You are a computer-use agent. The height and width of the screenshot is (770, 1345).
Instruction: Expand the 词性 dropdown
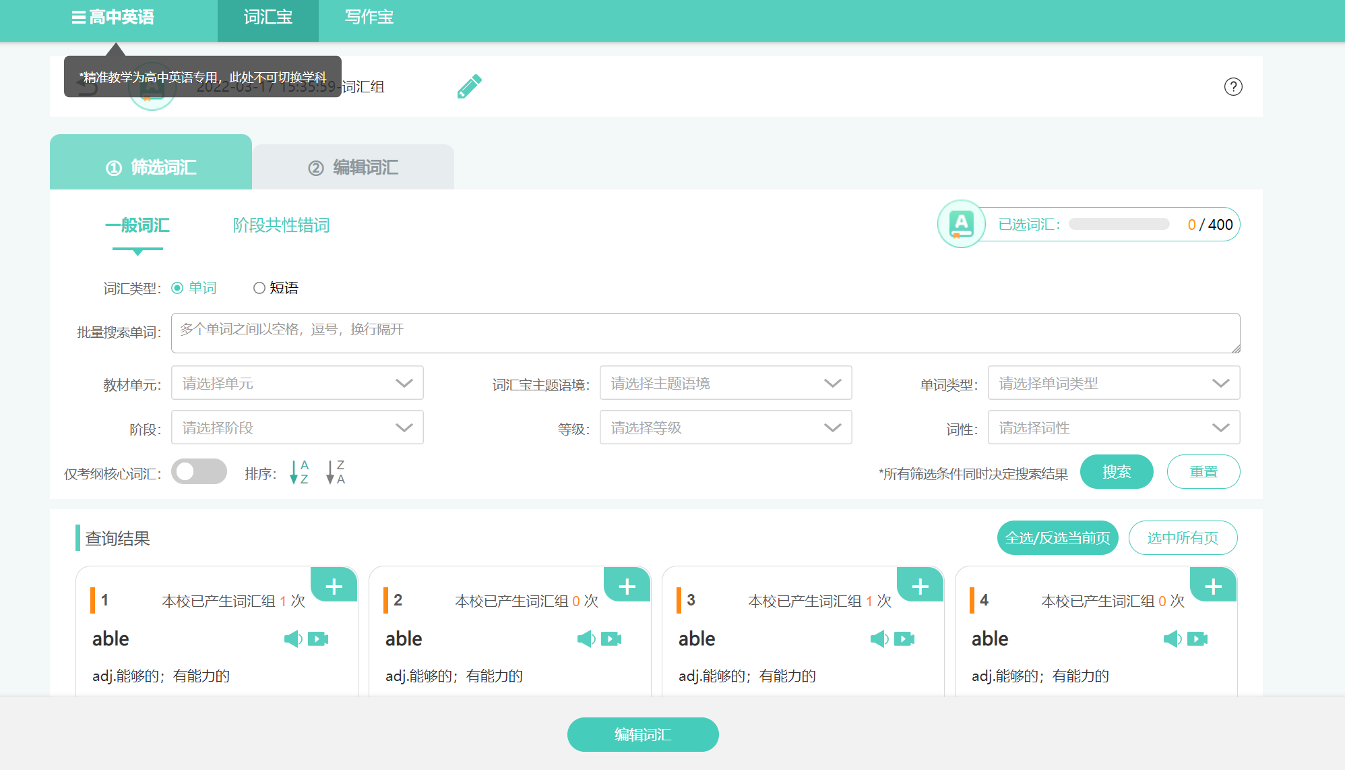point(1114,427)
